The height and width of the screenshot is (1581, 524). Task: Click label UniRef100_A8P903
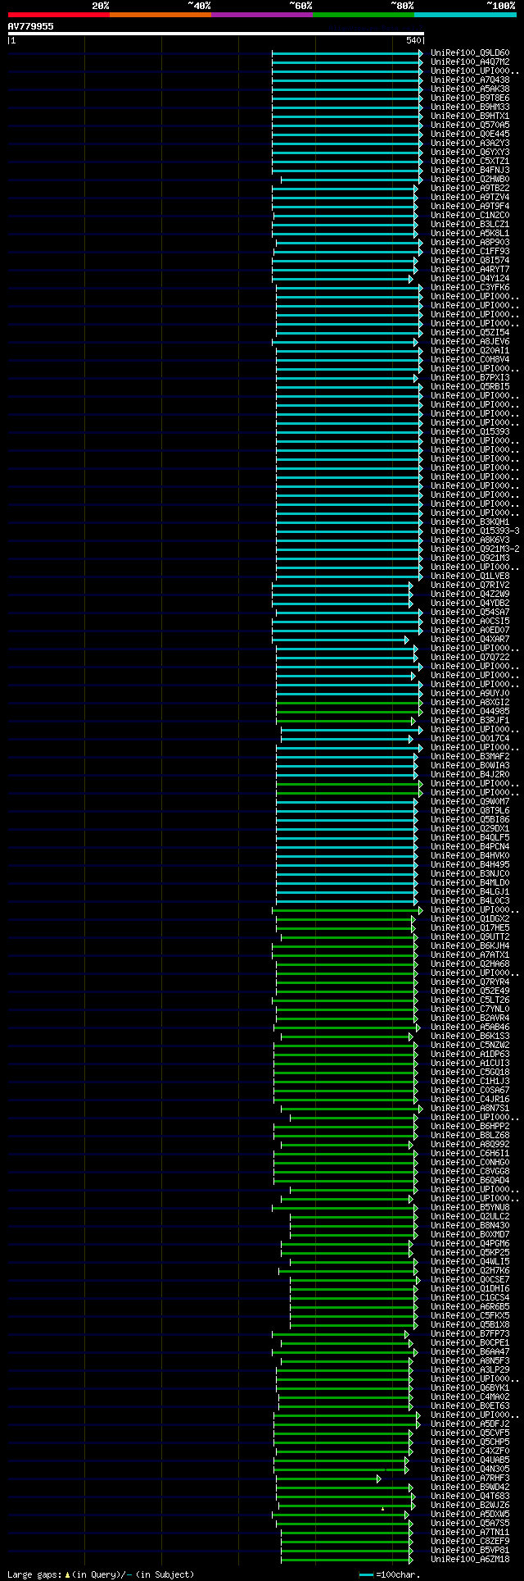(470, 243)
